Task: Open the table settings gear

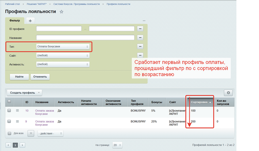Action: coord(228,93)
